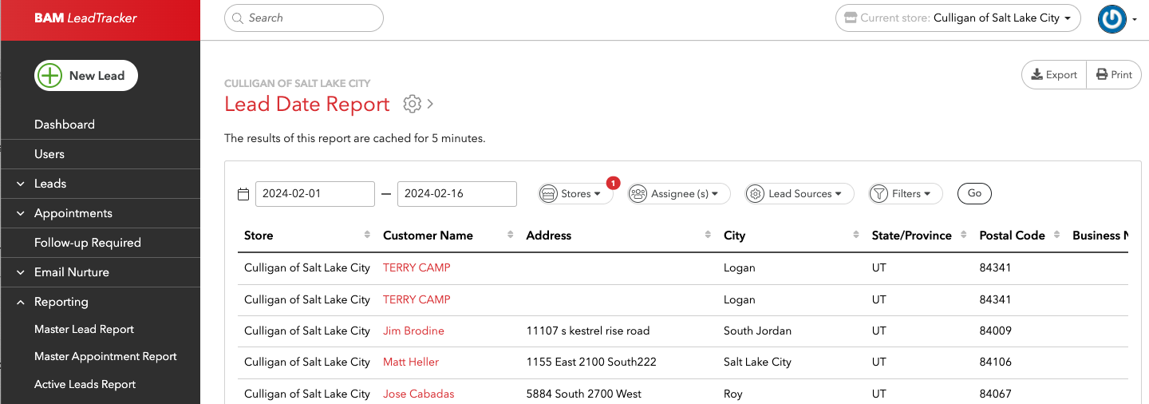Sort by Customer Name column arrows
The image size is (1149, 404).
[511, 235]
